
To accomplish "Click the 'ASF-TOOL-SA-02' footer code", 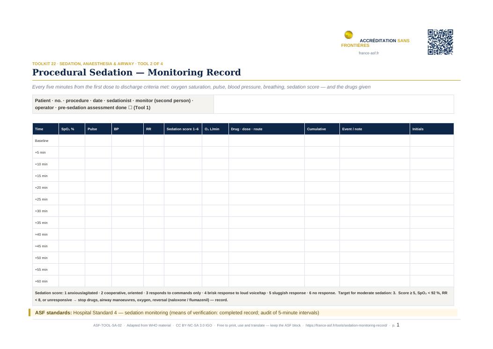I will [107, 326].
